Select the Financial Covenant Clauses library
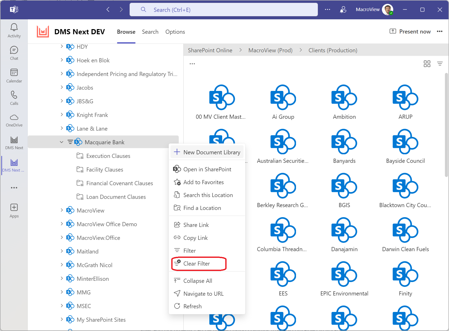Image resolution: width=449 pixels, height=331 pixels. 115,183
